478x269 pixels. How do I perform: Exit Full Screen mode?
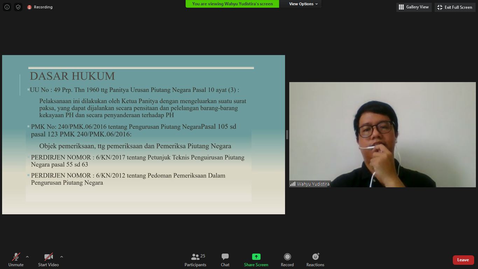point(455,7)
